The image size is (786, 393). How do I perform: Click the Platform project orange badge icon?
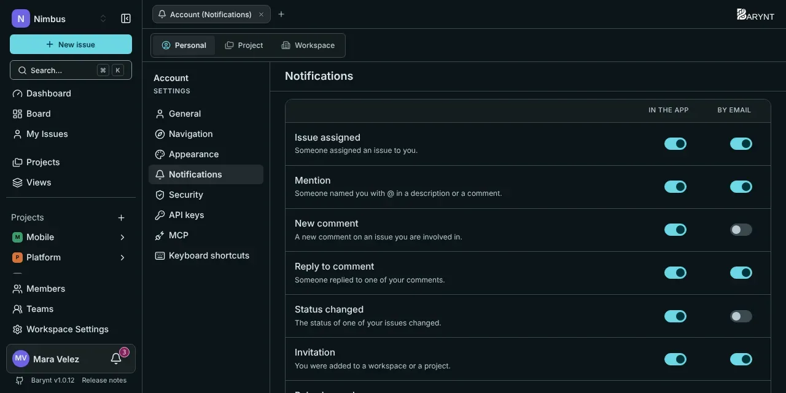tap(17, 257)
